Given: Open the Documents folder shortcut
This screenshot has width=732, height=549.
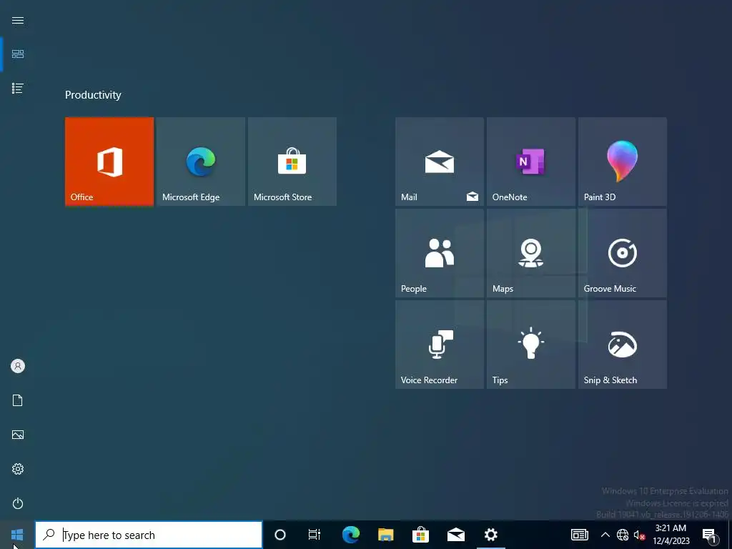Looking at the screenshot, I should point(18,400).
